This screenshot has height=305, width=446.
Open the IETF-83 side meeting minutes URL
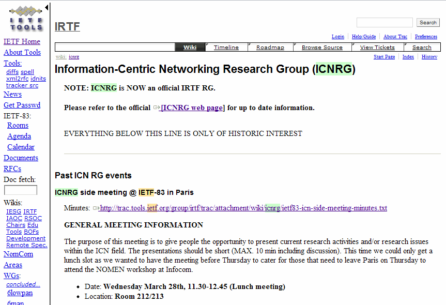point(243,208)
